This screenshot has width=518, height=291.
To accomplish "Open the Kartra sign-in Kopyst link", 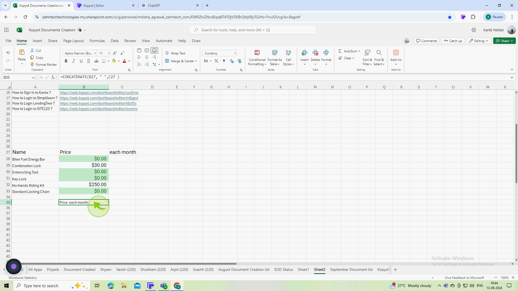I will (99, 93).
